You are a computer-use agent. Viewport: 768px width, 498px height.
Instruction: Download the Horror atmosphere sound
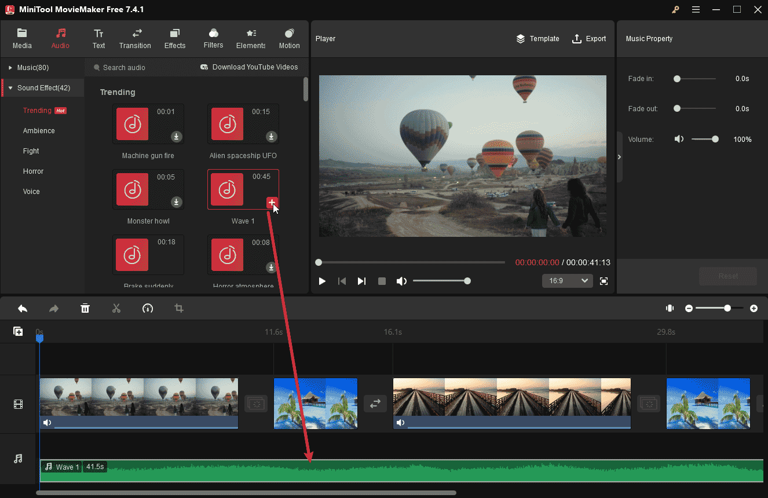tap(271, 268)
